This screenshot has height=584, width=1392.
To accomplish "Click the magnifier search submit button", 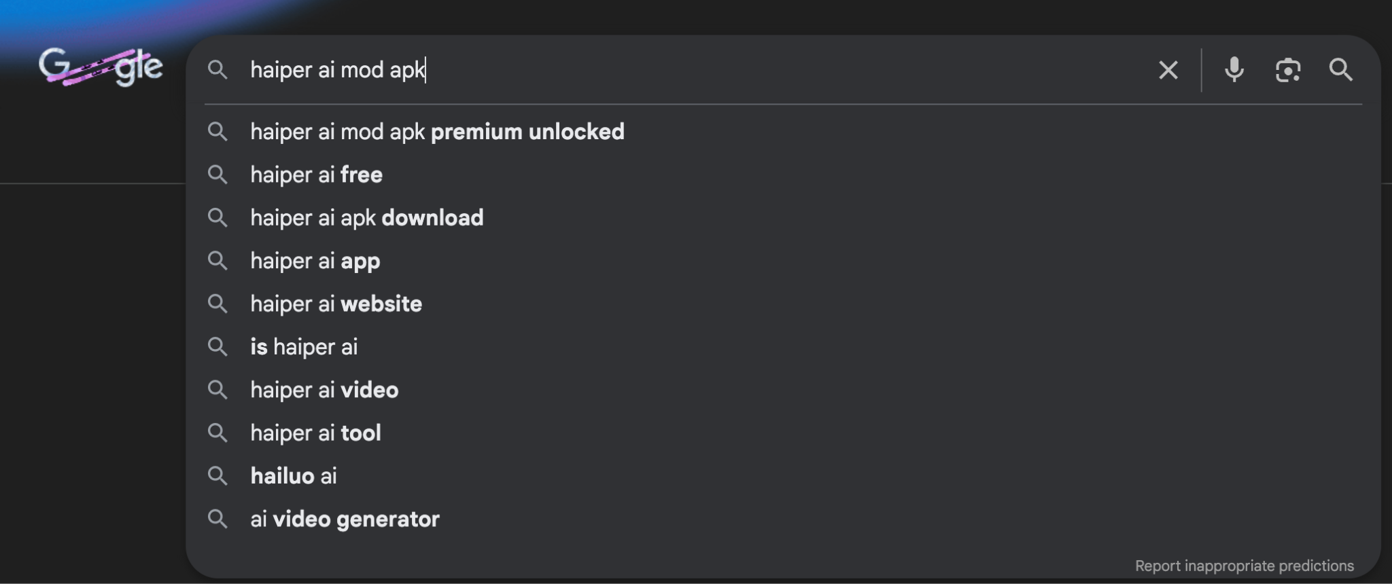I will tap(1340, 70).
